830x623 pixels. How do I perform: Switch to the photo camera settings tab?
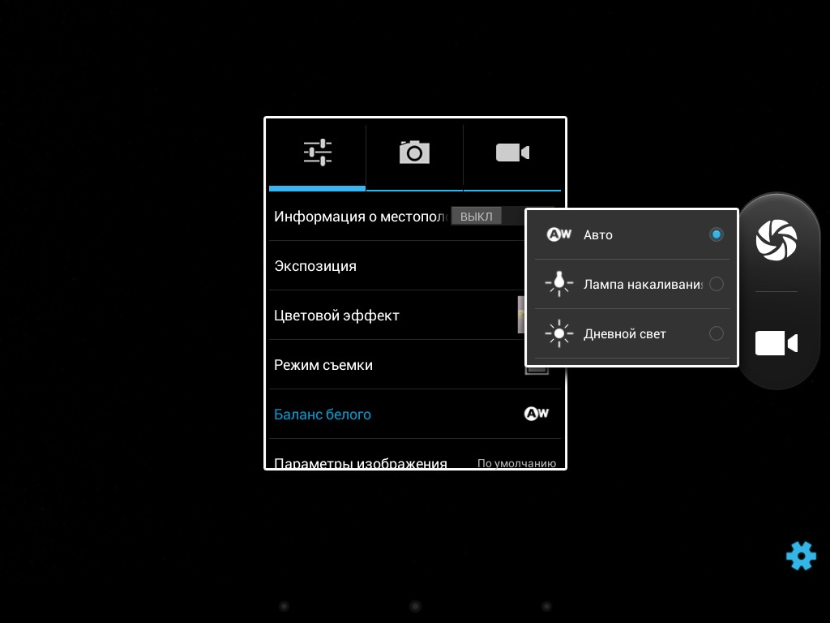click(414, 153)
